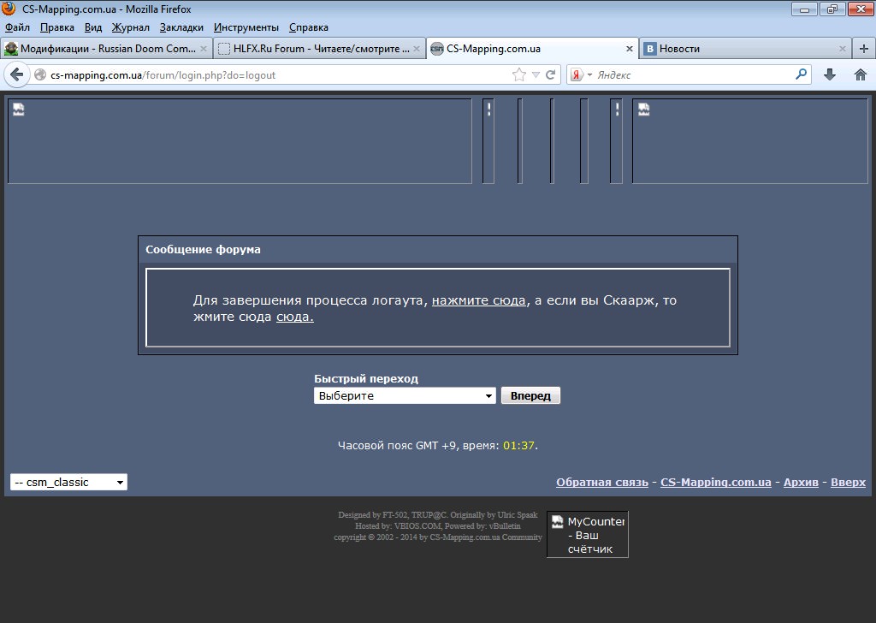Open the URL history dropdown arrow
Image resolution: width=876 pixels, height=623 pixels.
tap(536, 74)
